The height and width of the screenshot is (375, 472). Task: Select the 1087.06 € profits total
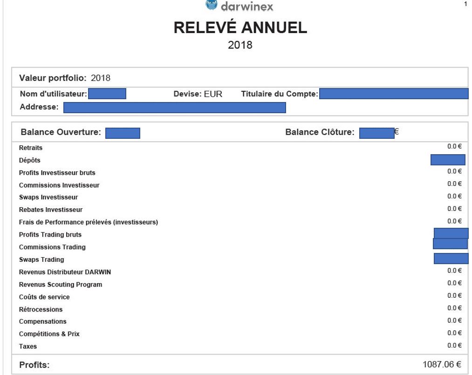point(442,364)
